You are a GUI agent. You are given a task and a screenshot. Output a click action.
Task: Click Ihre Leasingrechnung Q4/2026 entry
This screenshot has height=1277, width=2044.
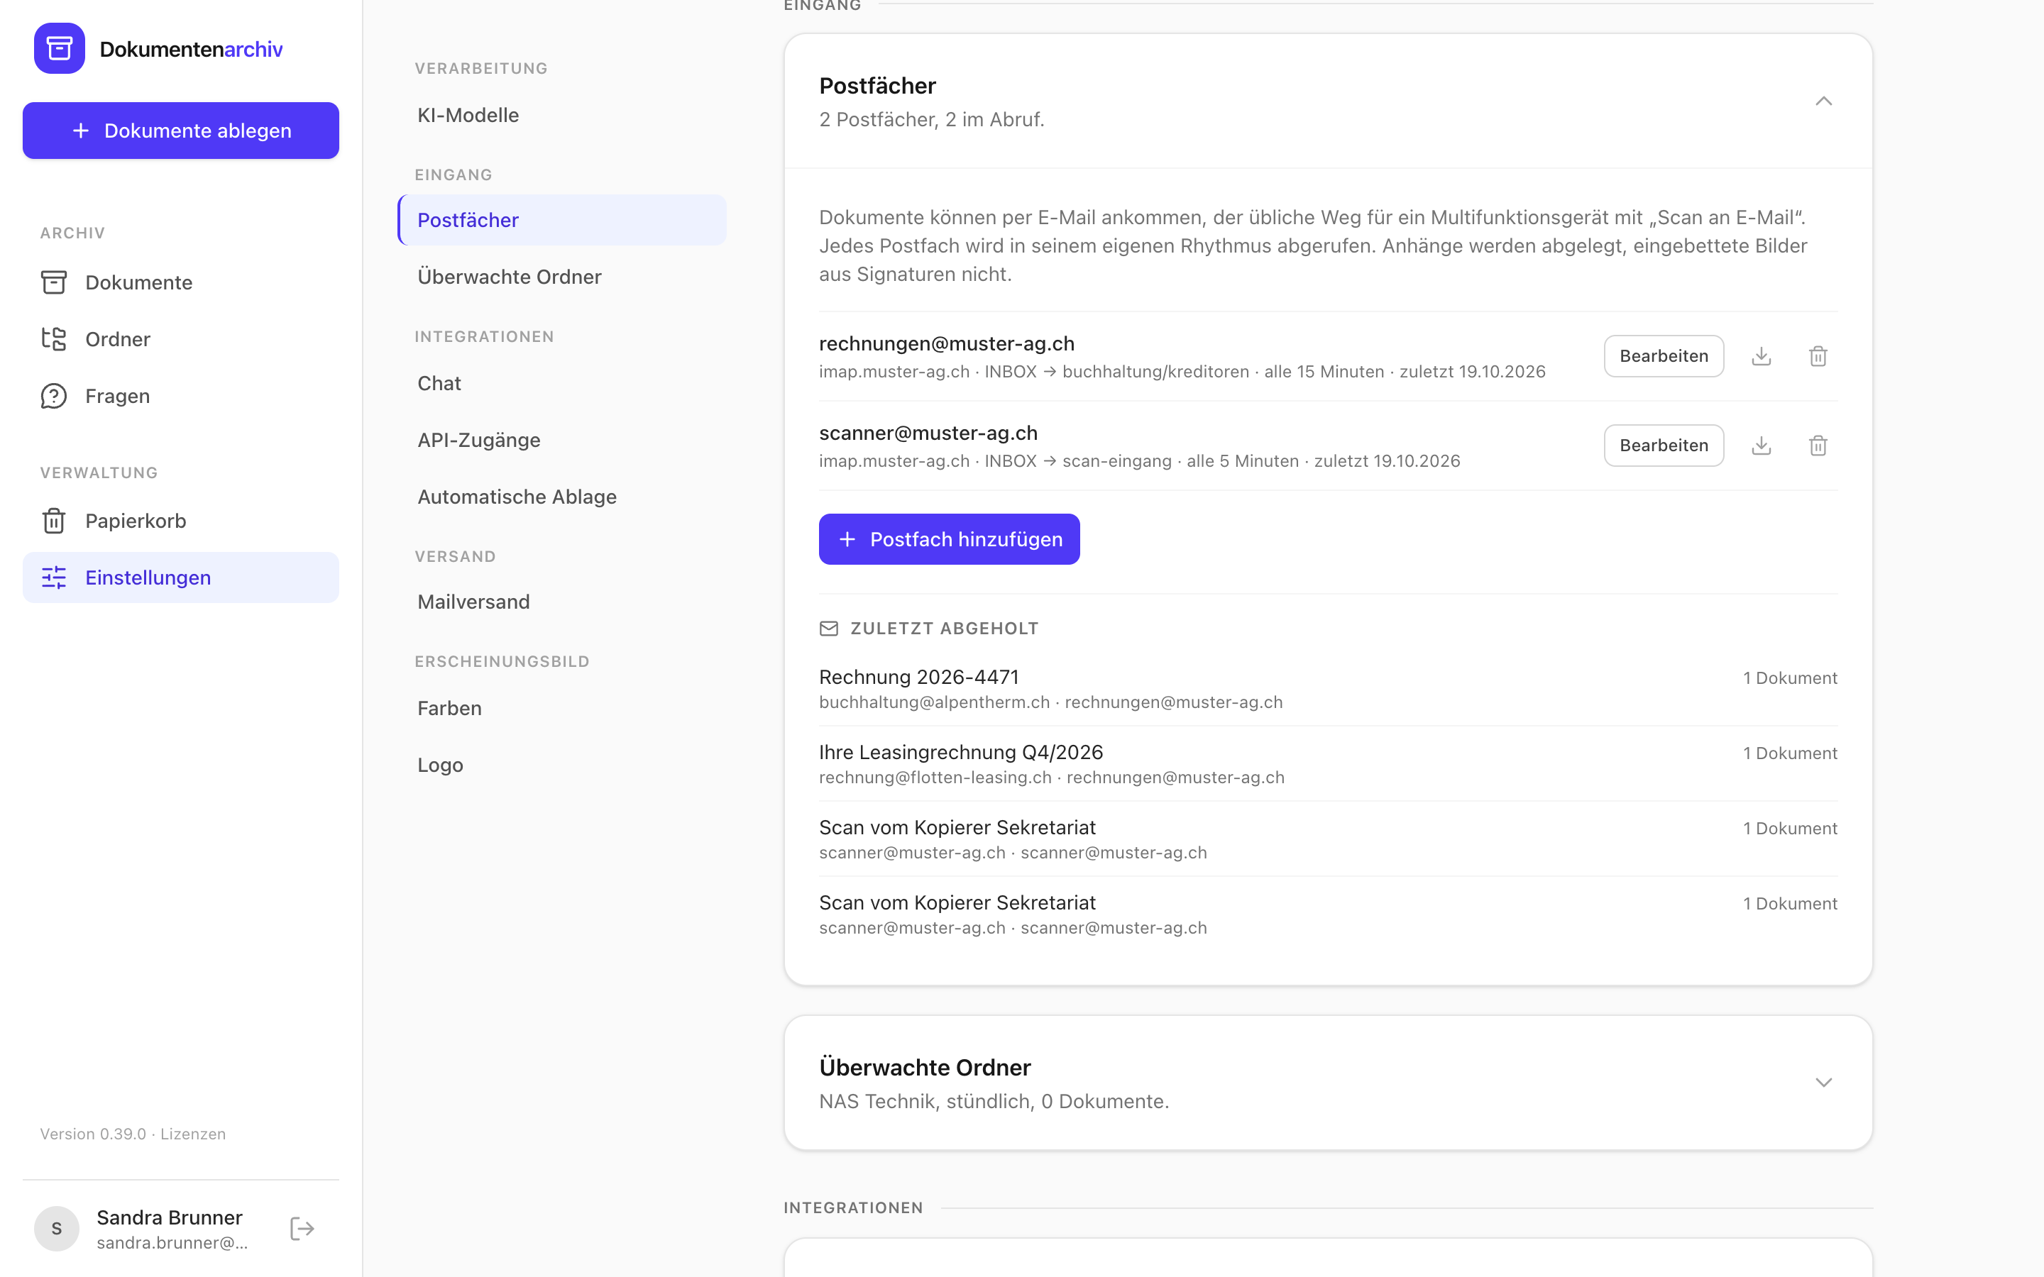coord(1328,764)
